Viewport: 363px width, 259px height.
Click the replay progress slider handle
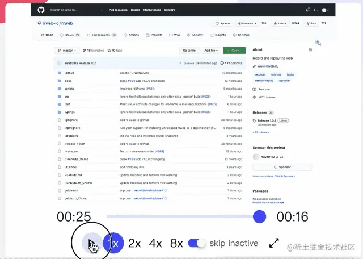[259, 216]
